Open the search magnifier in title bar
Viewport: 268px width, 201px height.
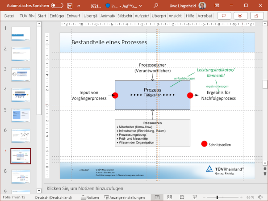click(156, 6)
